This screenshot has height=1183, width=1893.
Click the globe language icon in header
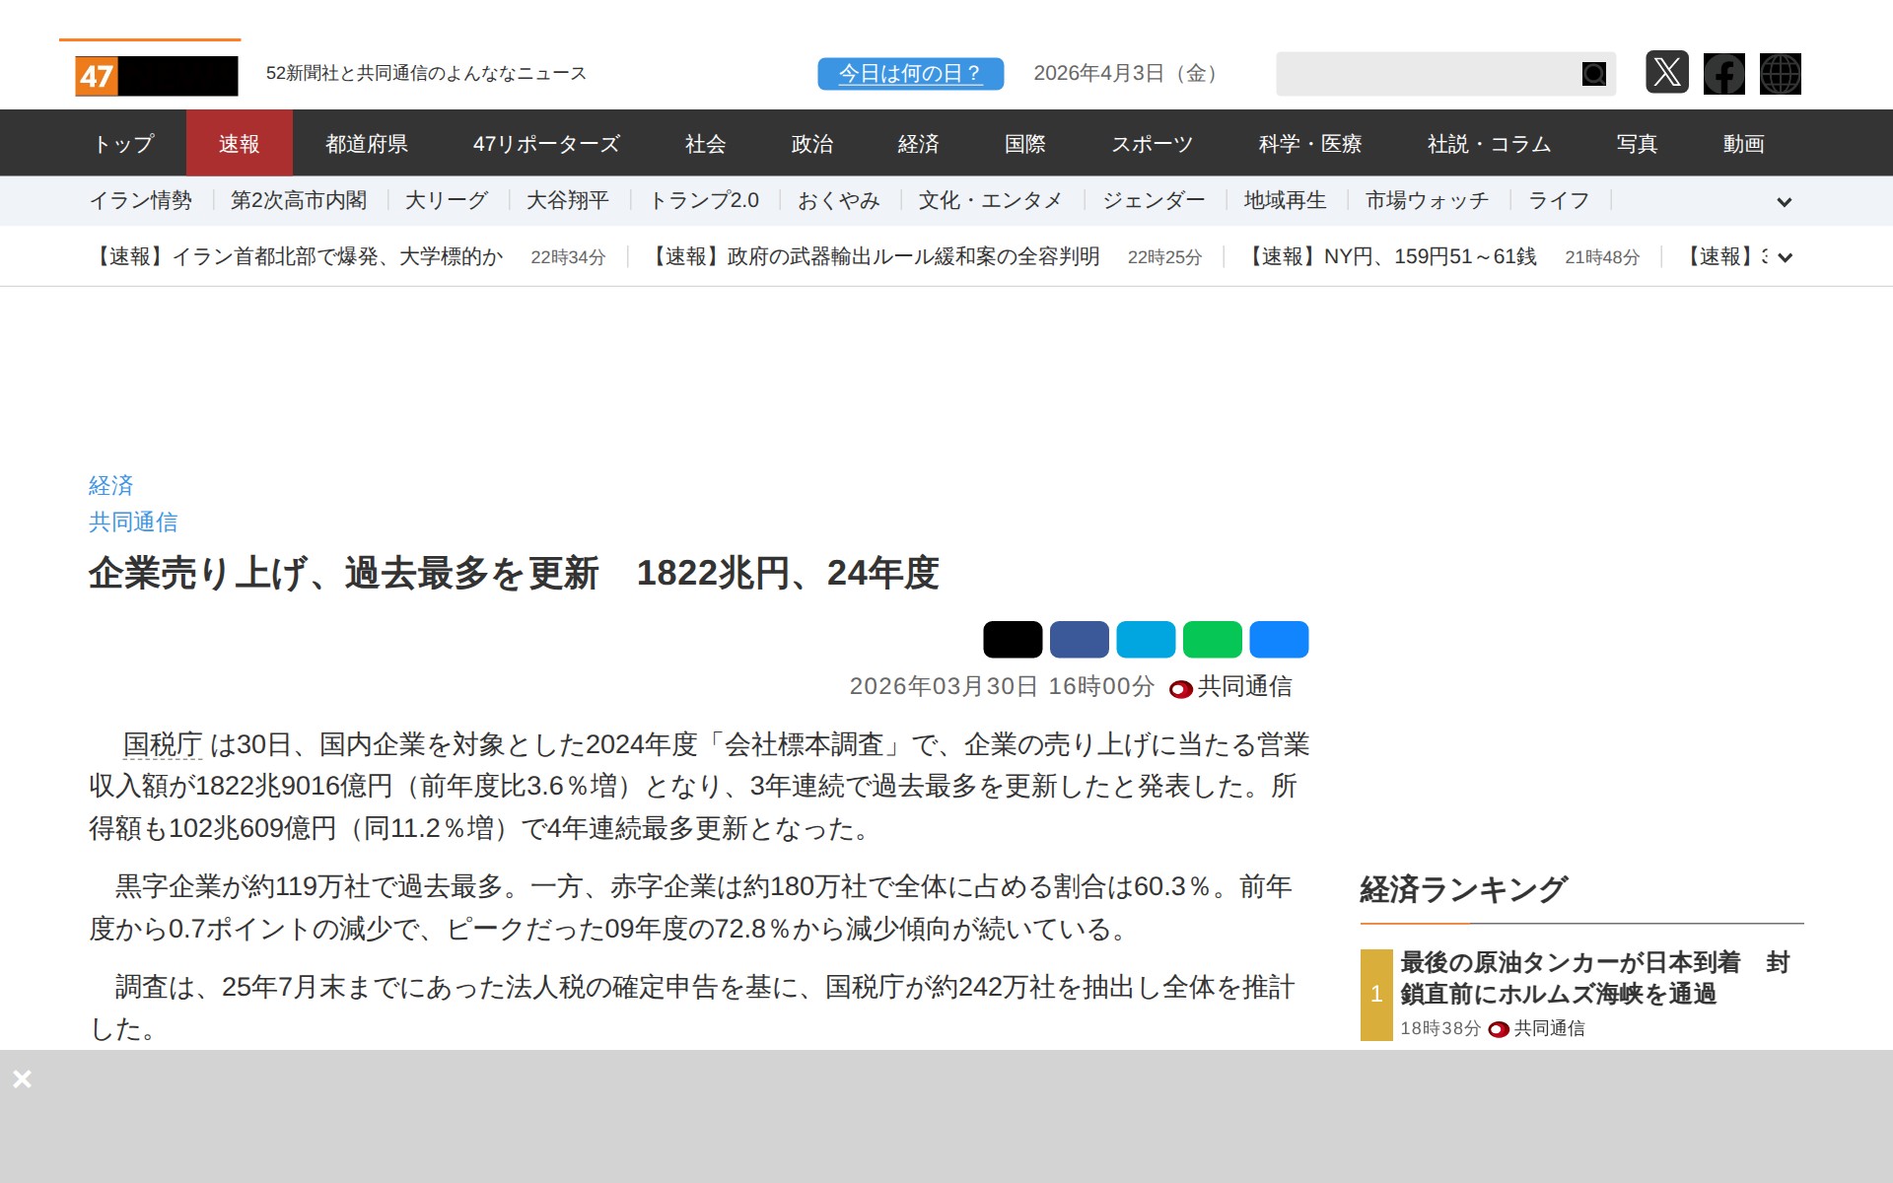(x=1780, y=74)
